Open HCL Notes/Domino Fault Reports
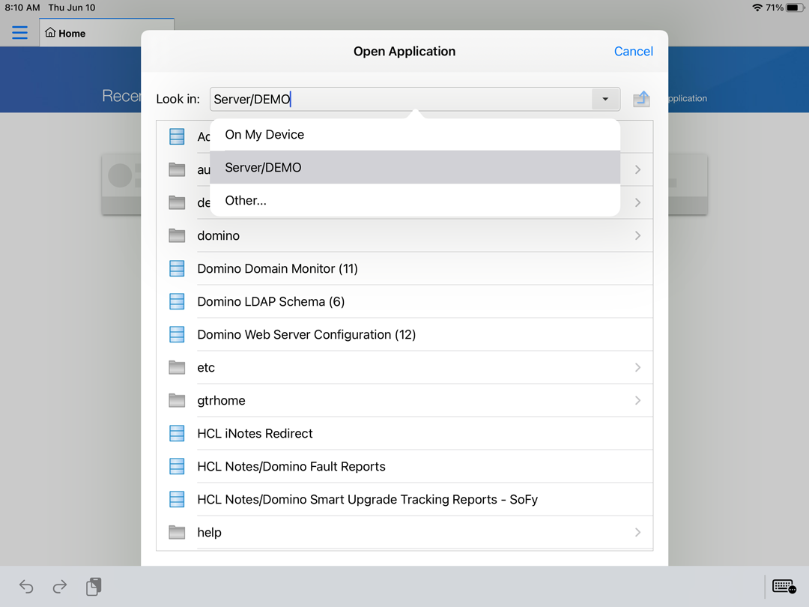Viewport: 809px width, 607px height. (x=404, y=467)
